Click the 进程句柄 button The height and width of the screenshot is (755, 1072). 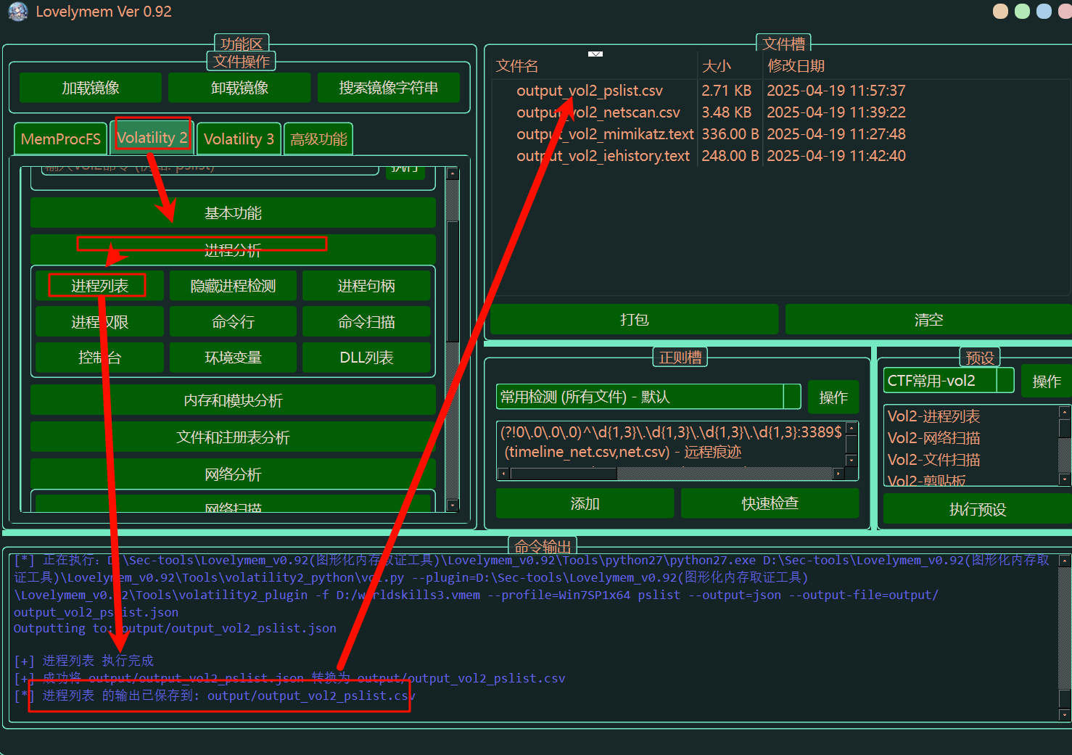[x=366, y=286]
